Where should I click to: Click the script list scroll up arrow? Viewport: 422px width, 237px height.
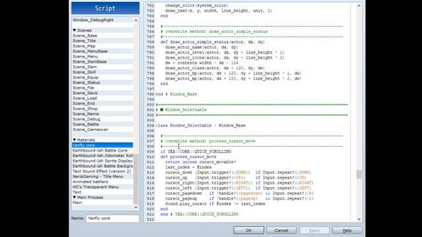[136, 20]
